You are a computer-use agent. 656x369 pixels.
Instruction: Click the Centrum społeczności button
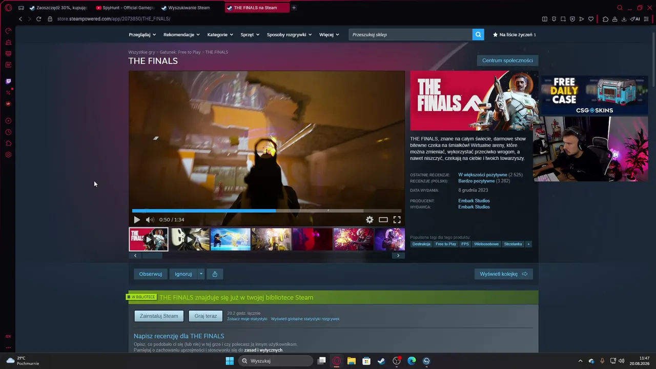[507, 60]
